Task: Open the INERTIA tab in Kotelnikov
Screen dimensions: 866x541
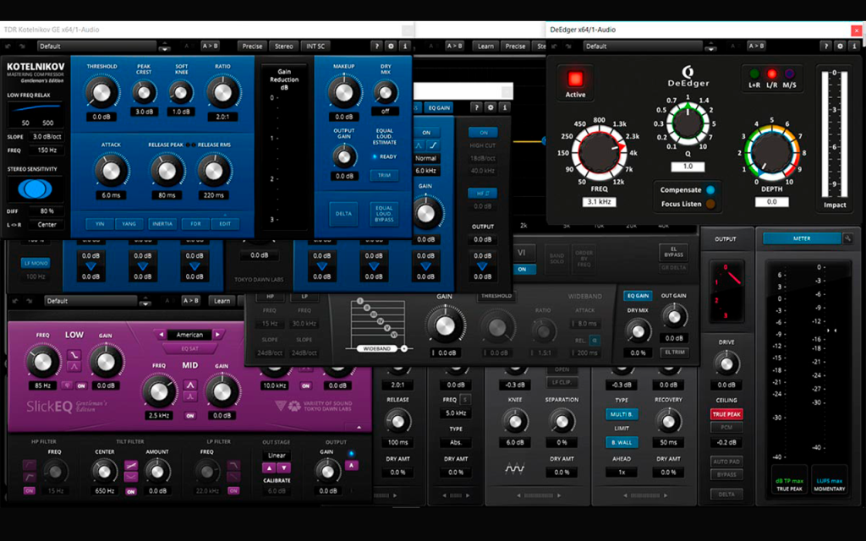Action: [162, 224]
